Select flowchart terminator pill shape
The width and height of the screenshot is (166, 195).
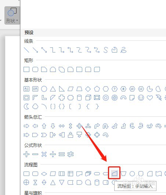(97, 174)
